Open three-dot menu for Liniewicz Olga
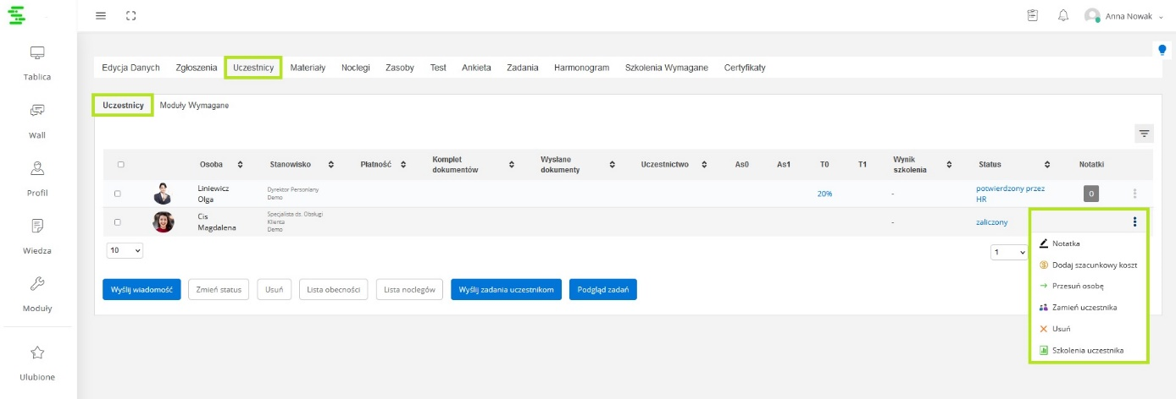The width and height of the screenshot is (1176, 399). (1134, 194)
